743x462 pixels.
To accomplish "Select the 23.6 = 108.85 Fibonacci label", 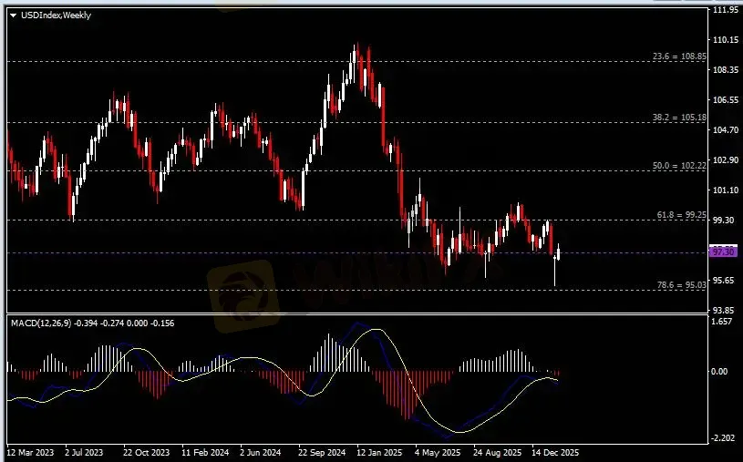I will 679,56.
